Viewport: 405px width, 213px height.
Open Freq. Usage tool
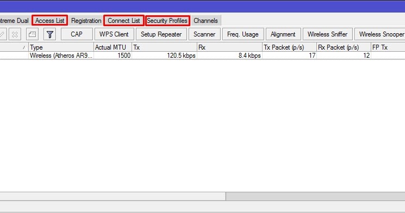point(243,34)
